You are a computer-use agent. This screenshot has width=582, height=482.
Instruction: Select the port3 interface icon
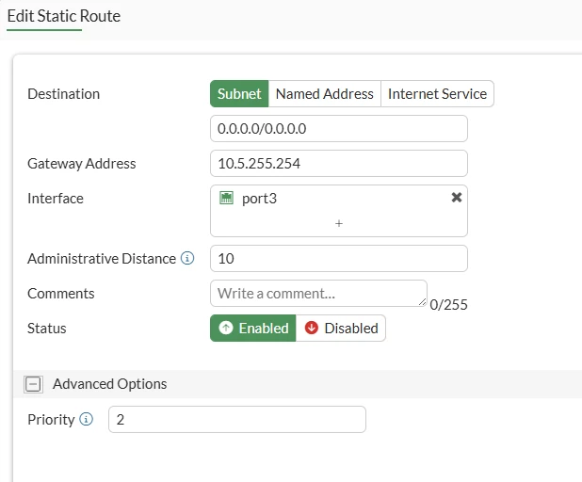coord(226,198)
